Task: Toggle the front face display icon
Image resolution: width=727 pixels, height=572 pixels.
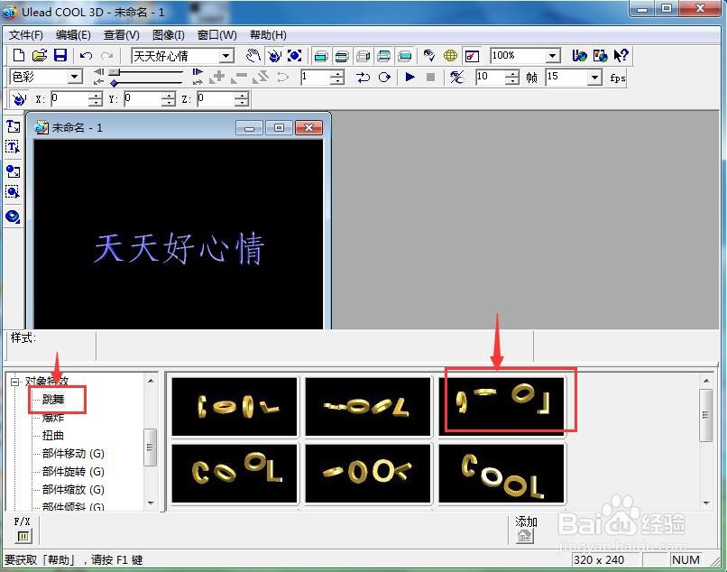Action: (x=321, y=56)
